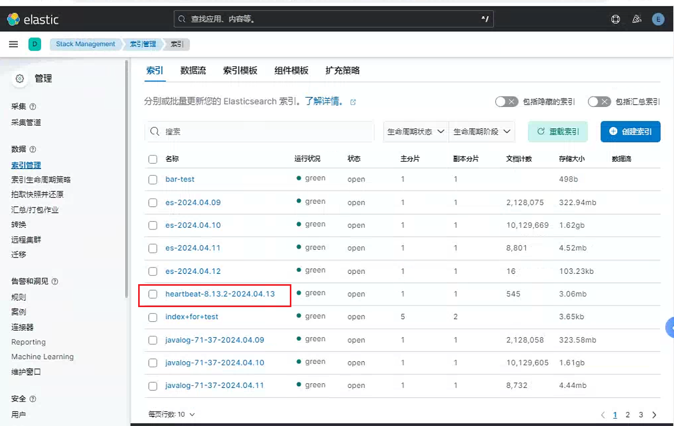Open the user avatar E menu
Screen dimensions: 674x426
[x=658, y=19]
